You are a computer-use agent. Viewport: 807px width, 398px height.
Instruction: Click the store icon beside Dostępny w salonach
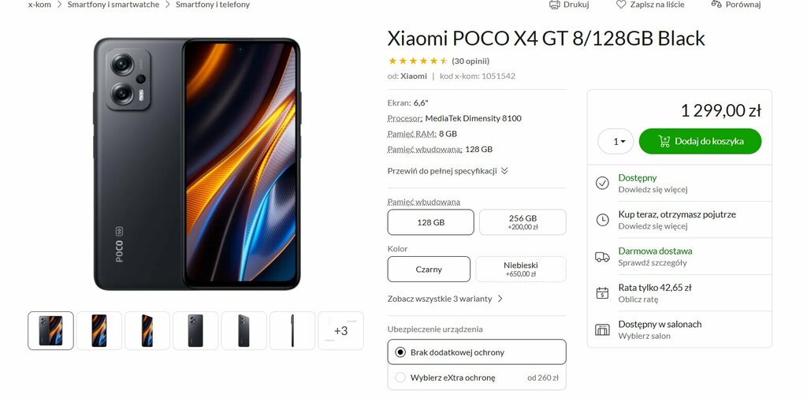(x=602, y=329)
